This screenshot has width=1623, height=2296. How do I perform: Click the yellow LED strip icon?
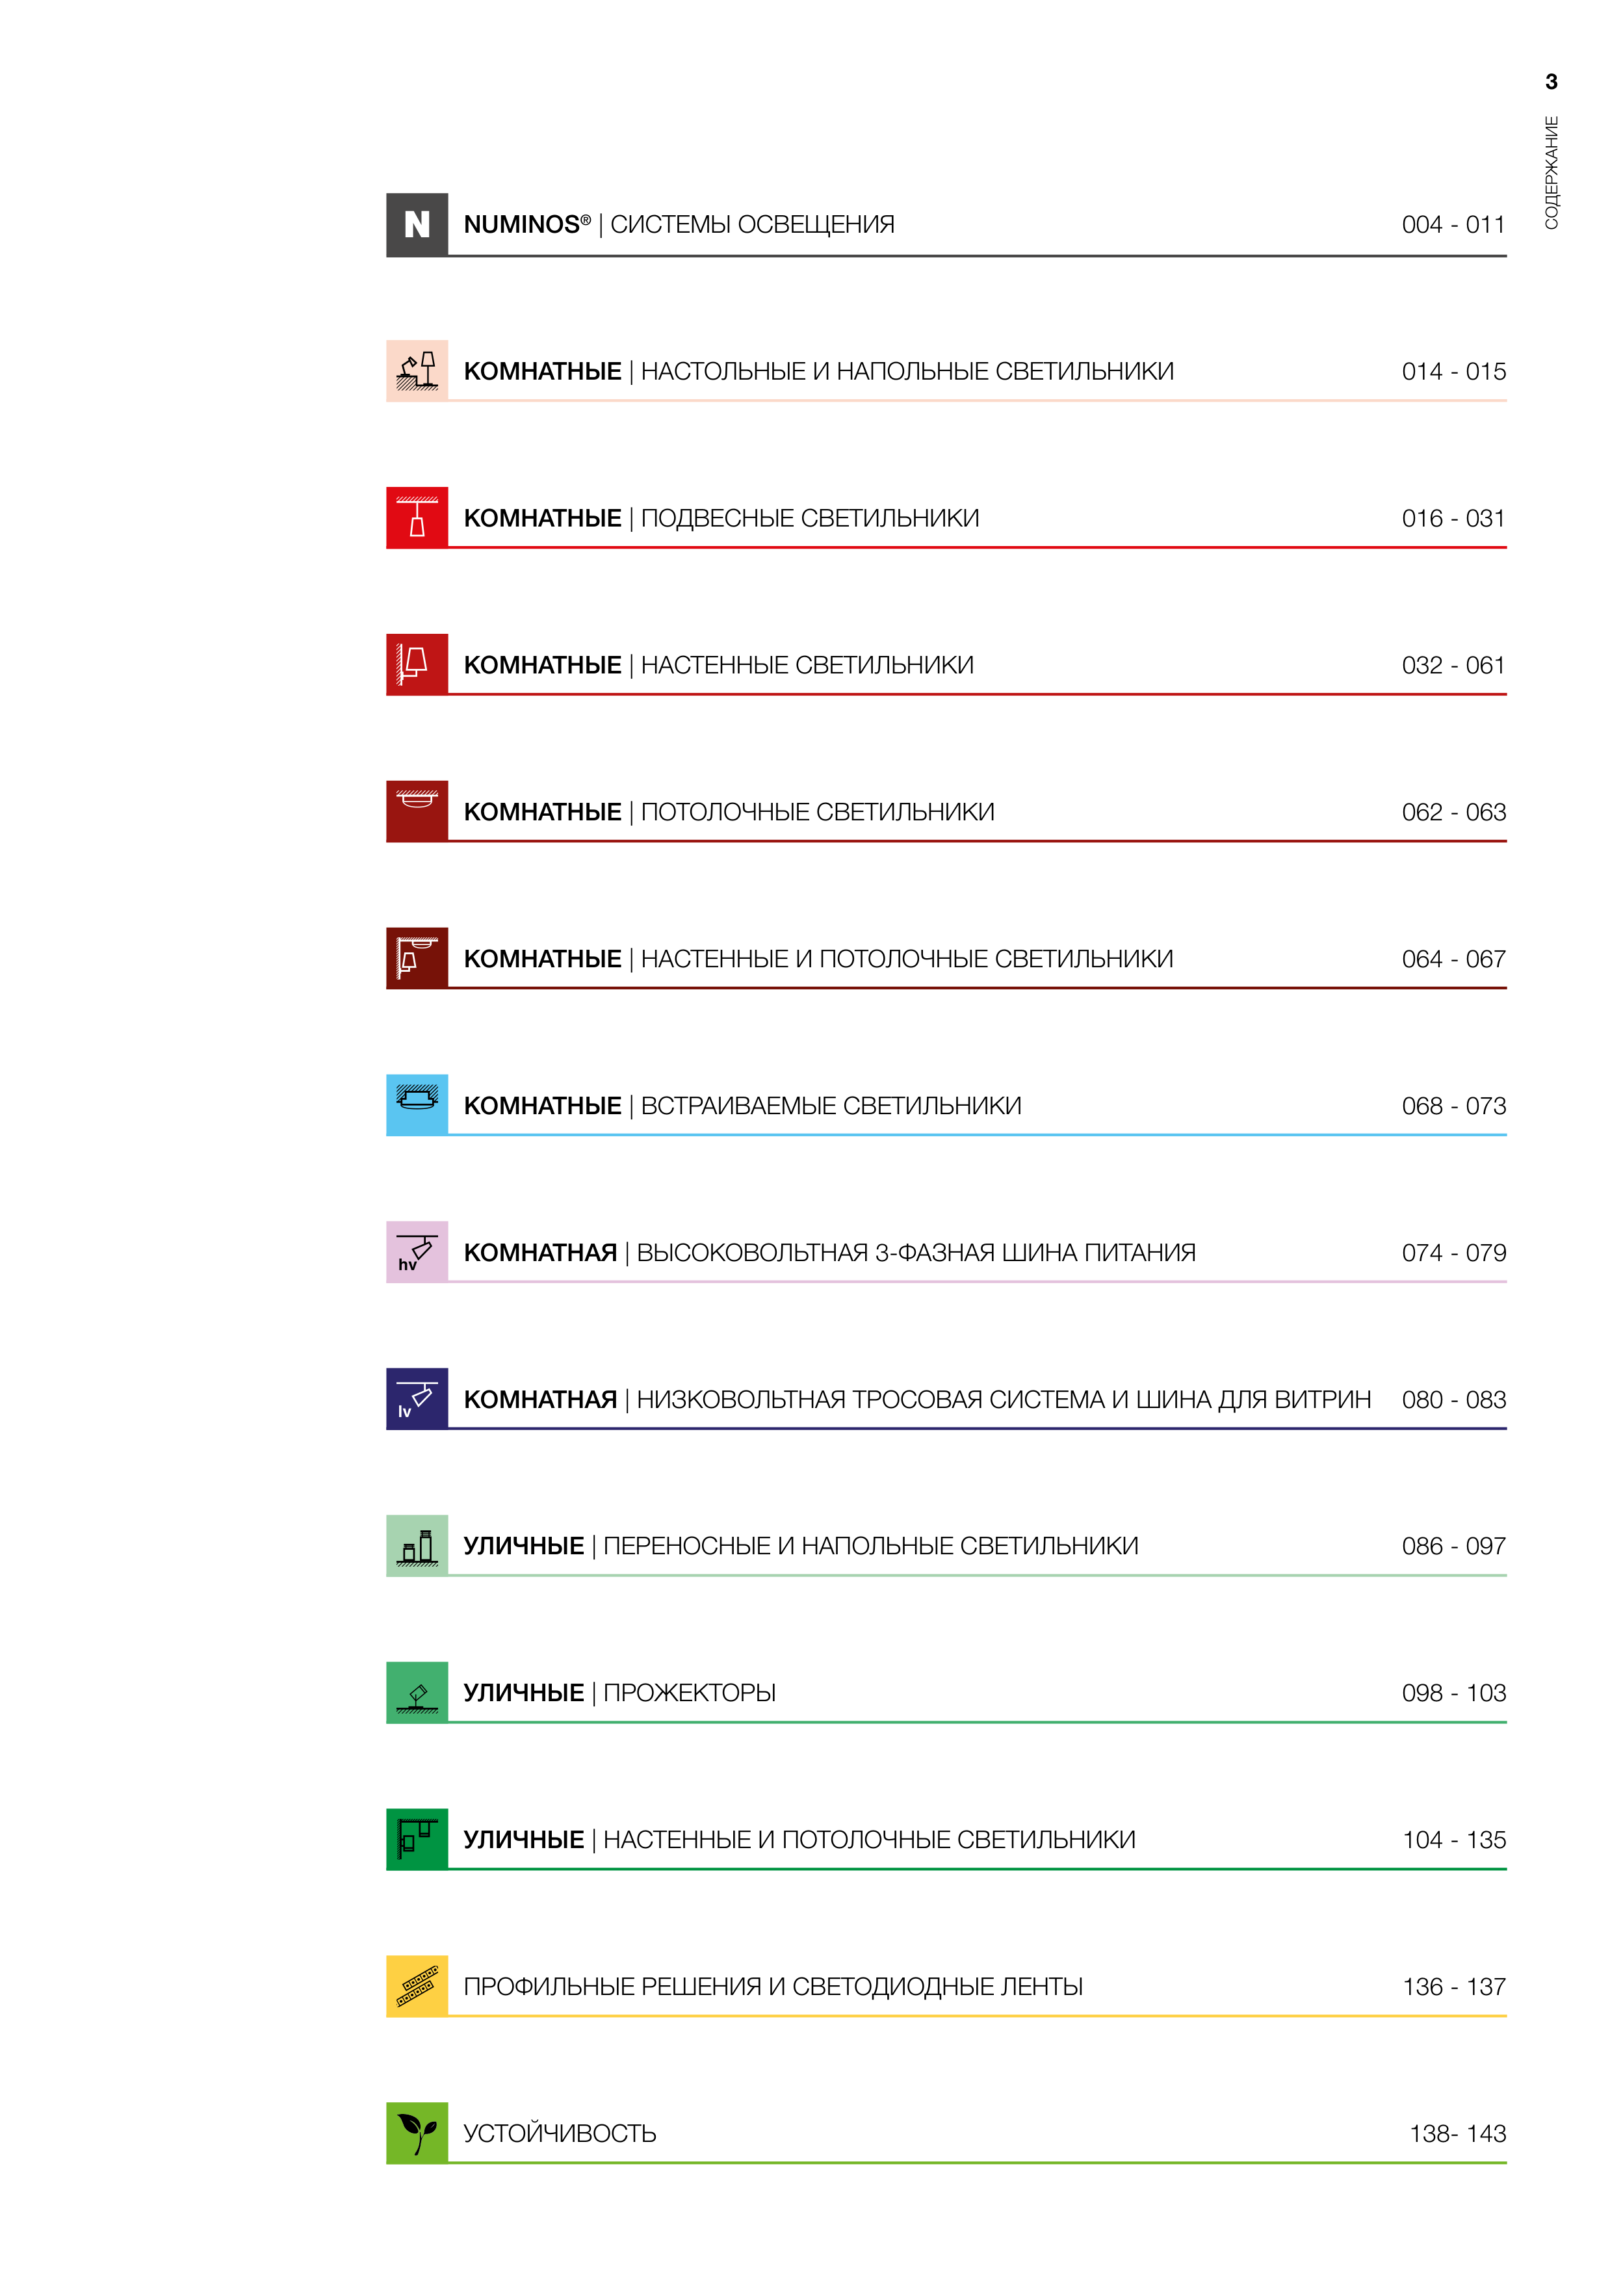pos(416,1986)
